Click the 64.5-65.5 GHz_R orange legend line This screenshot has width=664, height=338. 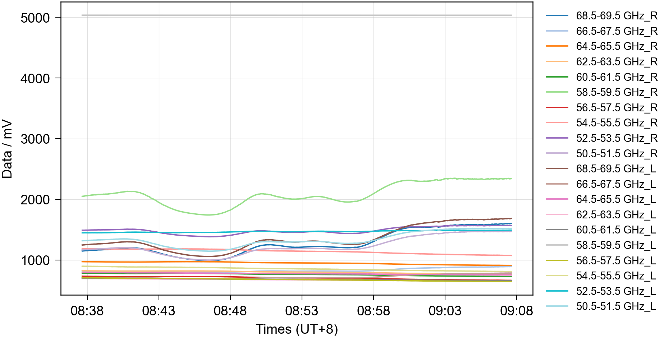point(557,46)
